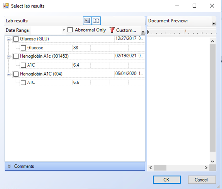This screenshot has width=222, height=189.
Task: Click the value 6.4 cell
Action: tap(82, 65)
